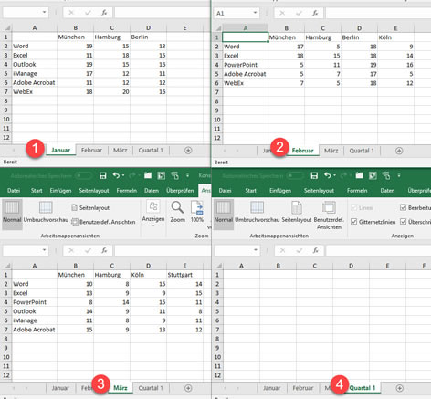Viewport: 431px width, 399px height.
Task: Toggle the Gitternetzlinien checkbox
Action: point(353,222)
